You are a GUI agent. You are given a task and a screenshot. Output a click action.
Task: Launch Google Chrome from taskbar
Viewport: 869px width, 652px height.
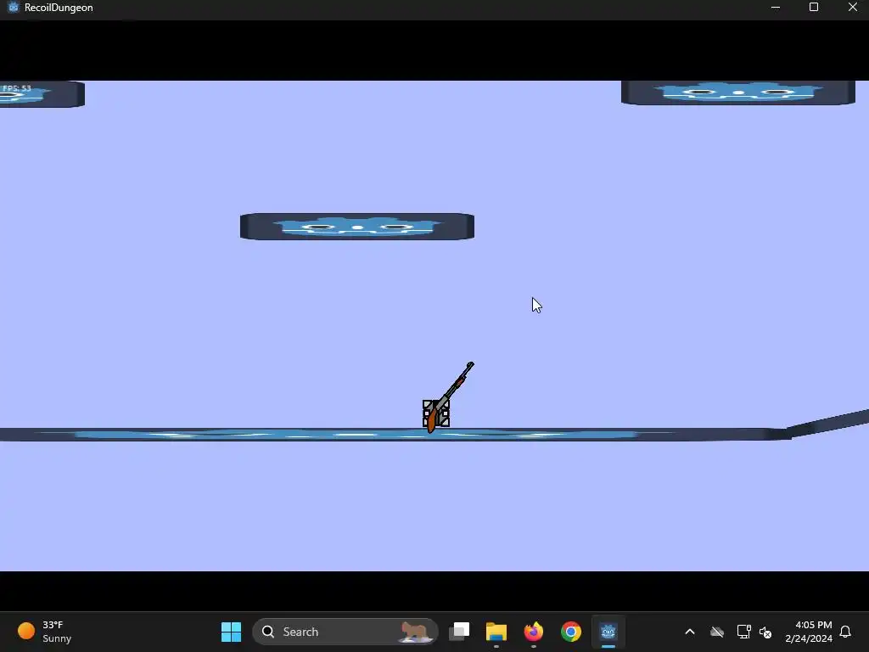click(x=571, y=632)
